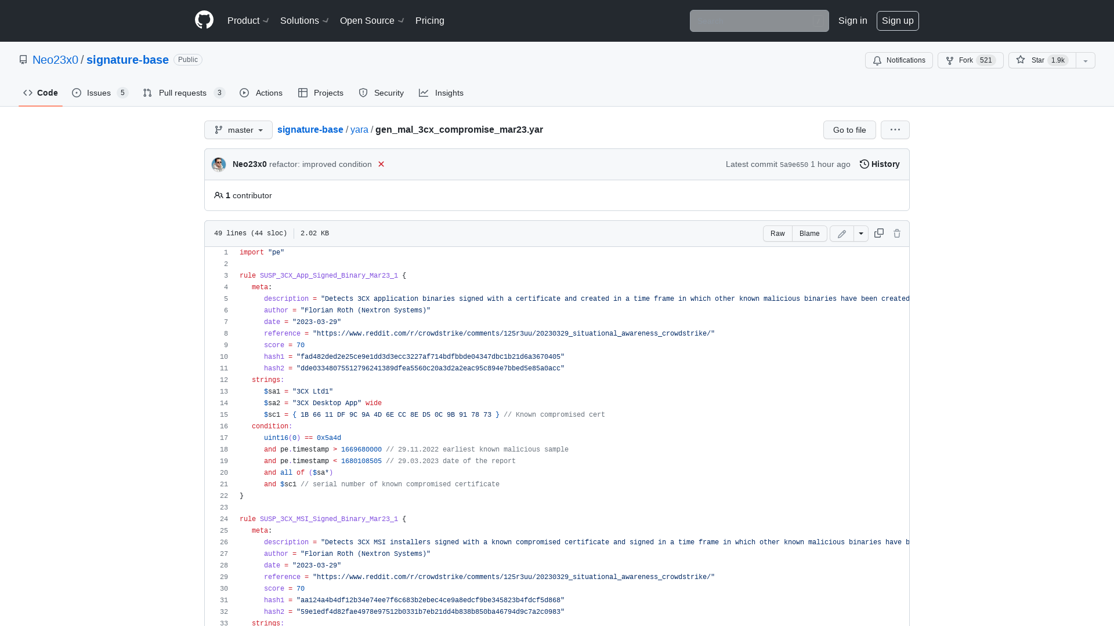Click the hash1 value starting fad482ded2e25

point(431,357)
